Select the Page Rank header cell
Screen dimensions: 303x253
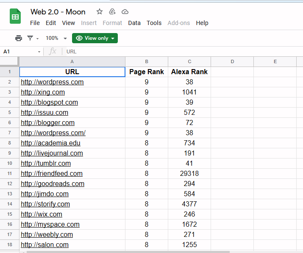(147, 72)
